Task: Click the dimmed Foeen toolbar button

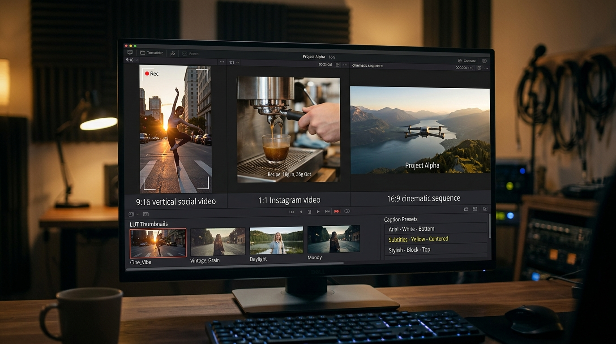Action: click(191, 54)
